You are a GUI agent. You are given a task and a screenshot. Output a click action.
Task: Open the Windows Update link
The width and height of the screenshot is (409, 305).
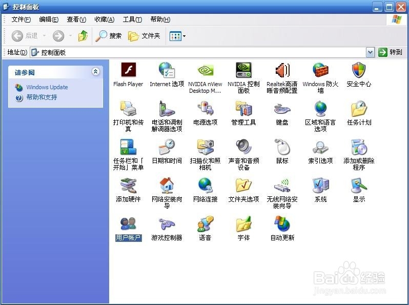tap(47, 87)
